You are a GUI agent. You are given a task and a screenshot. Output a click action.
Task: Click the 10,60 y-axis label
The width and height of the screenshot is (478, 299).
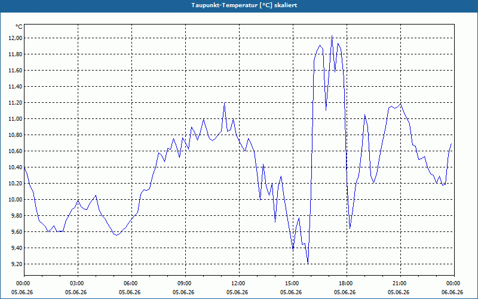click(x=16, y=151)
